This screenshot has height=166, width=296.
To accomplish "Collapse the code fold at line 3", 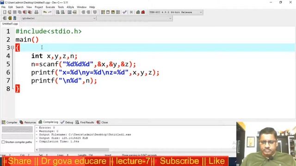I will [12, 47].
